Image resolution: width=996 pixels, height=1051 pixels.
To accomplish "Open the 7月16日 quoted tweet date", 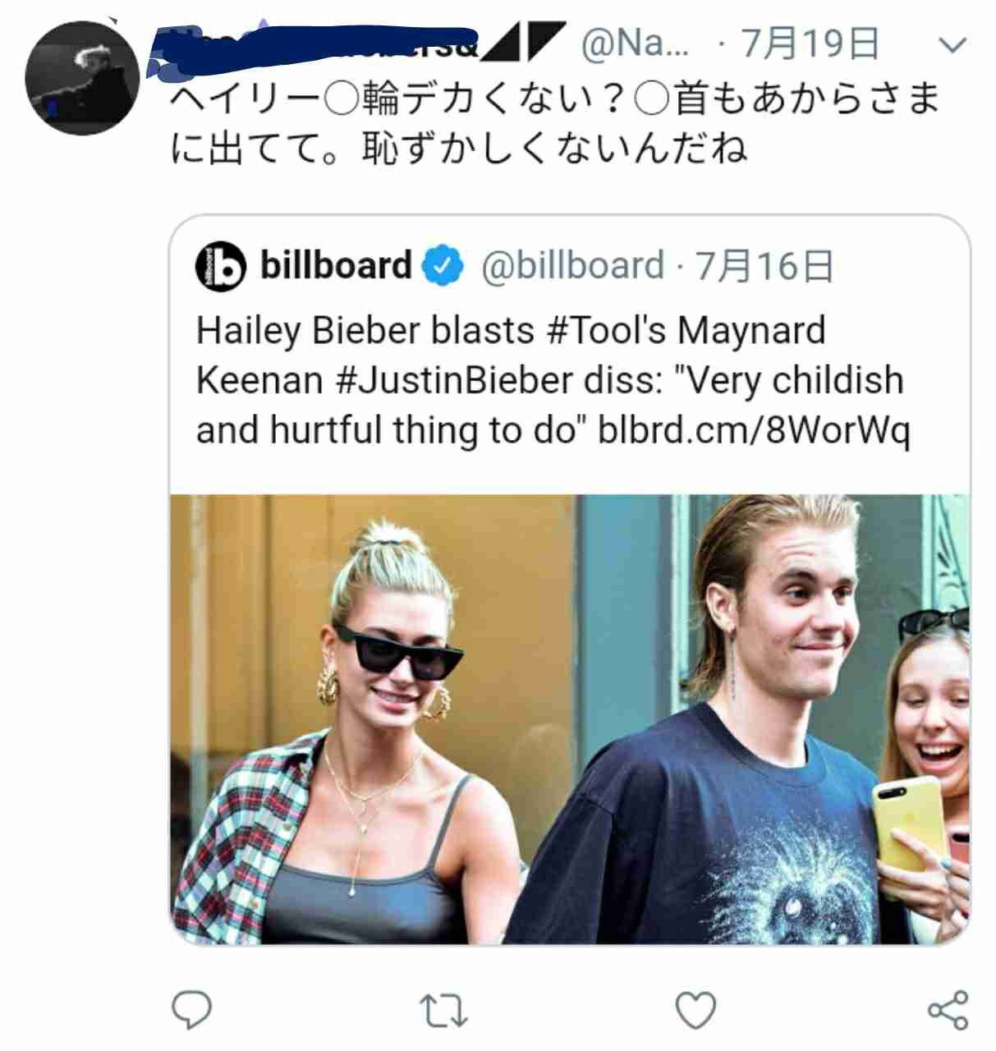I will pyautogui.click(x=764, y=266).
